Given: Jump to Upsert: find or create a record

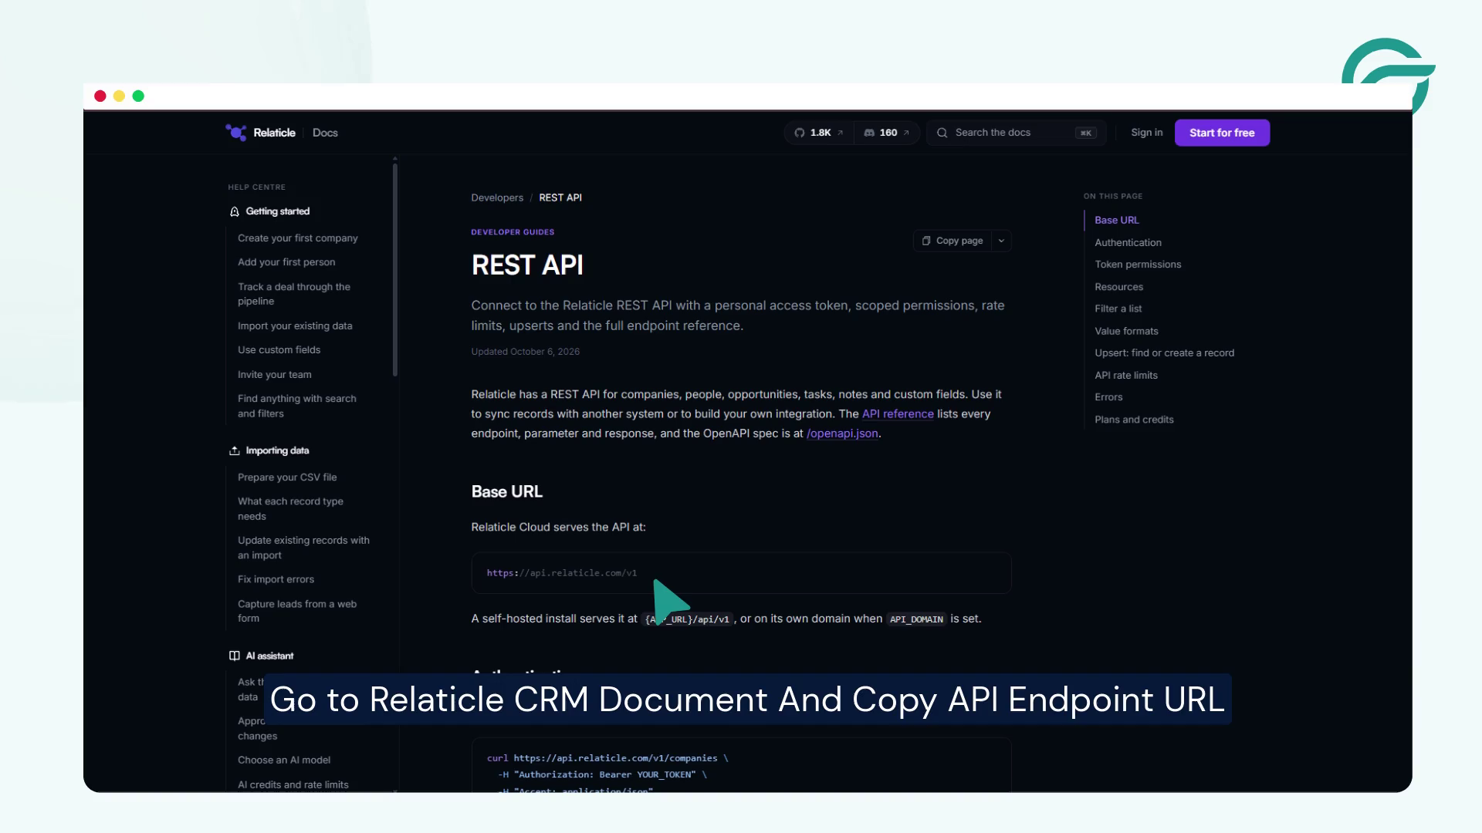Looking at the screenshot, I should pos(1164,352).
